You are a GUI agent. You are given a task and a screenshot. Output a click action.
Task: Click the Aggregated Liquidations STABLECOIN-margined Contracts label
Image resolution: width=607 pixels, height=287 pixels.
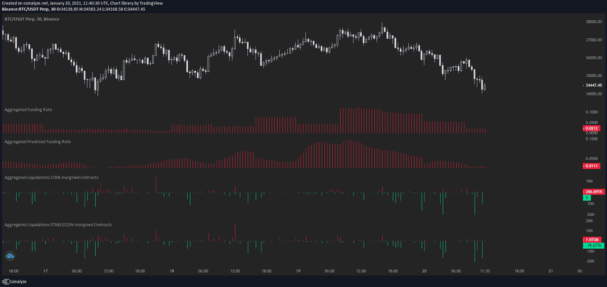(x=58, y=224)
